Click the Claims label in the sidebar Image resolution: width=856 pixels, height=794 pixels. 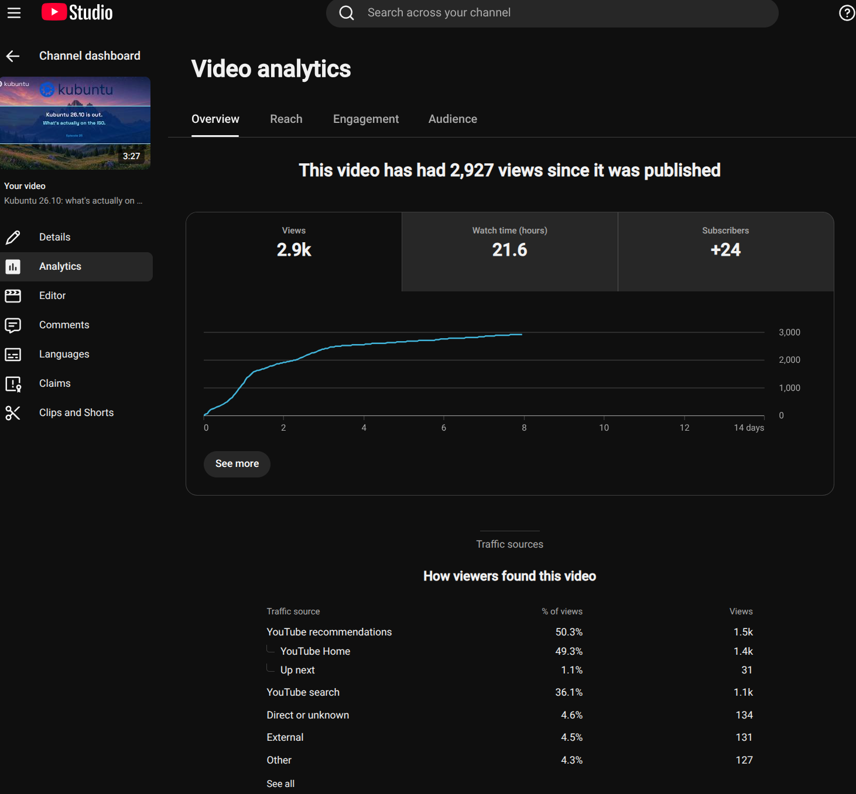[55, 383]
